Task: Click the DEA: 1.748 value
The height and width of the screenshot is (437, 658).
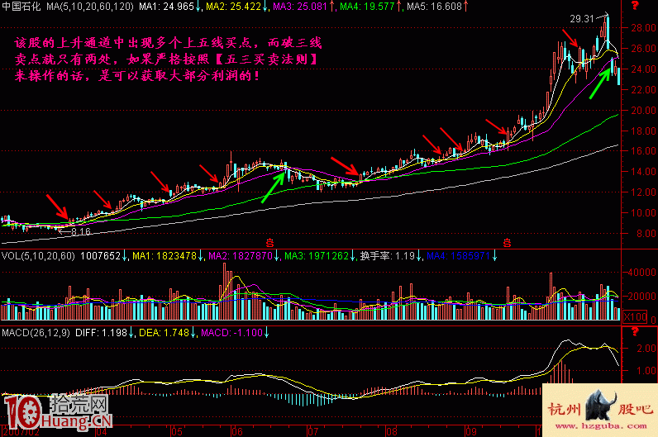Action: pyautogui.click(x=164, y=333)
